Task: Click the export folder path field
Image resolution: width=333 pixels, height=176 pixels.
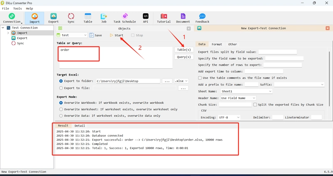Action: [128, 81]
